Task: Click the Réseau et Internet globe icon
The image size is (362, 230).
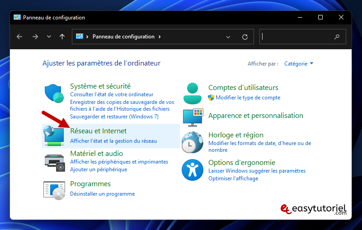Action: pos(54,136)
